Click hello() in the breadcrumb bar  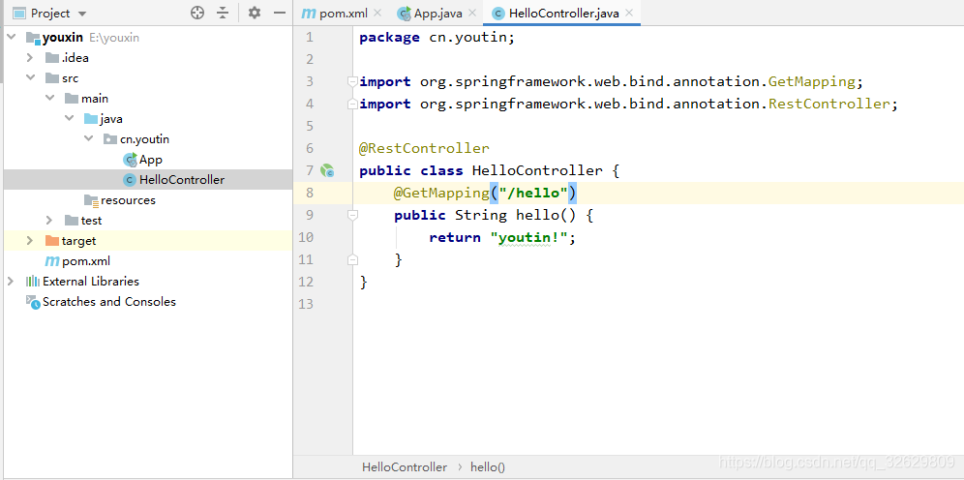point(488,467)
